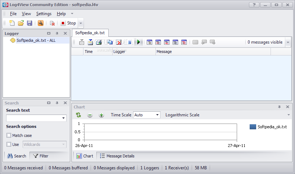This screenshot has height=174, width=295.
Task: Select the Softpedia_ok.txt - ALL logger node
Action: [36, 40]
